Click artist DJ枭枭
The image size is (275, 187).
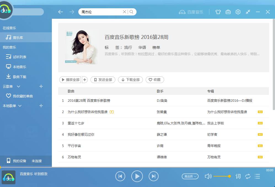[x=162, y=100]
